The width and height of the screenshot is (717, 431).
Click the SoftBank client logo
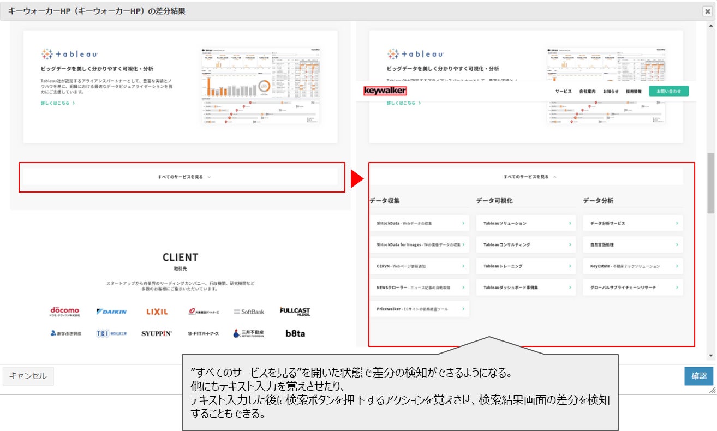pyautogui.click(x=249, y=312)
